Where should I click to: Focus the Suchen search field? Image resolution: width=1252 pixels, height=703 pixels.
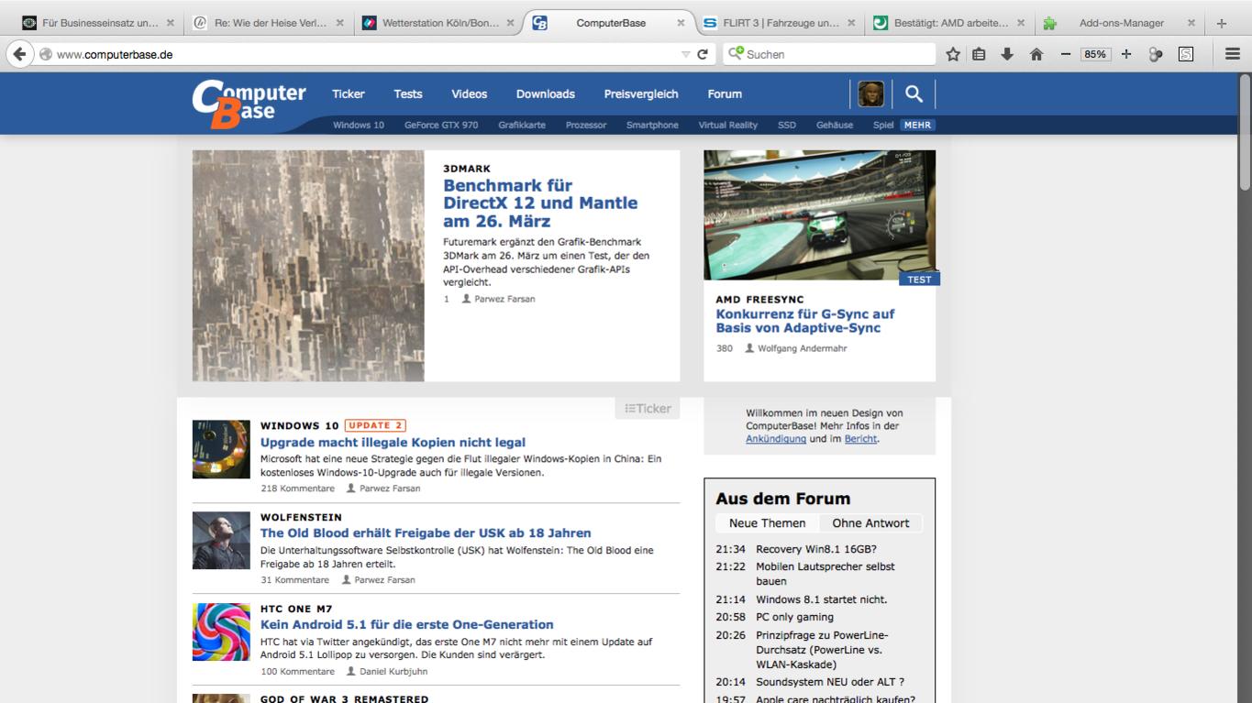coord(828,54)
